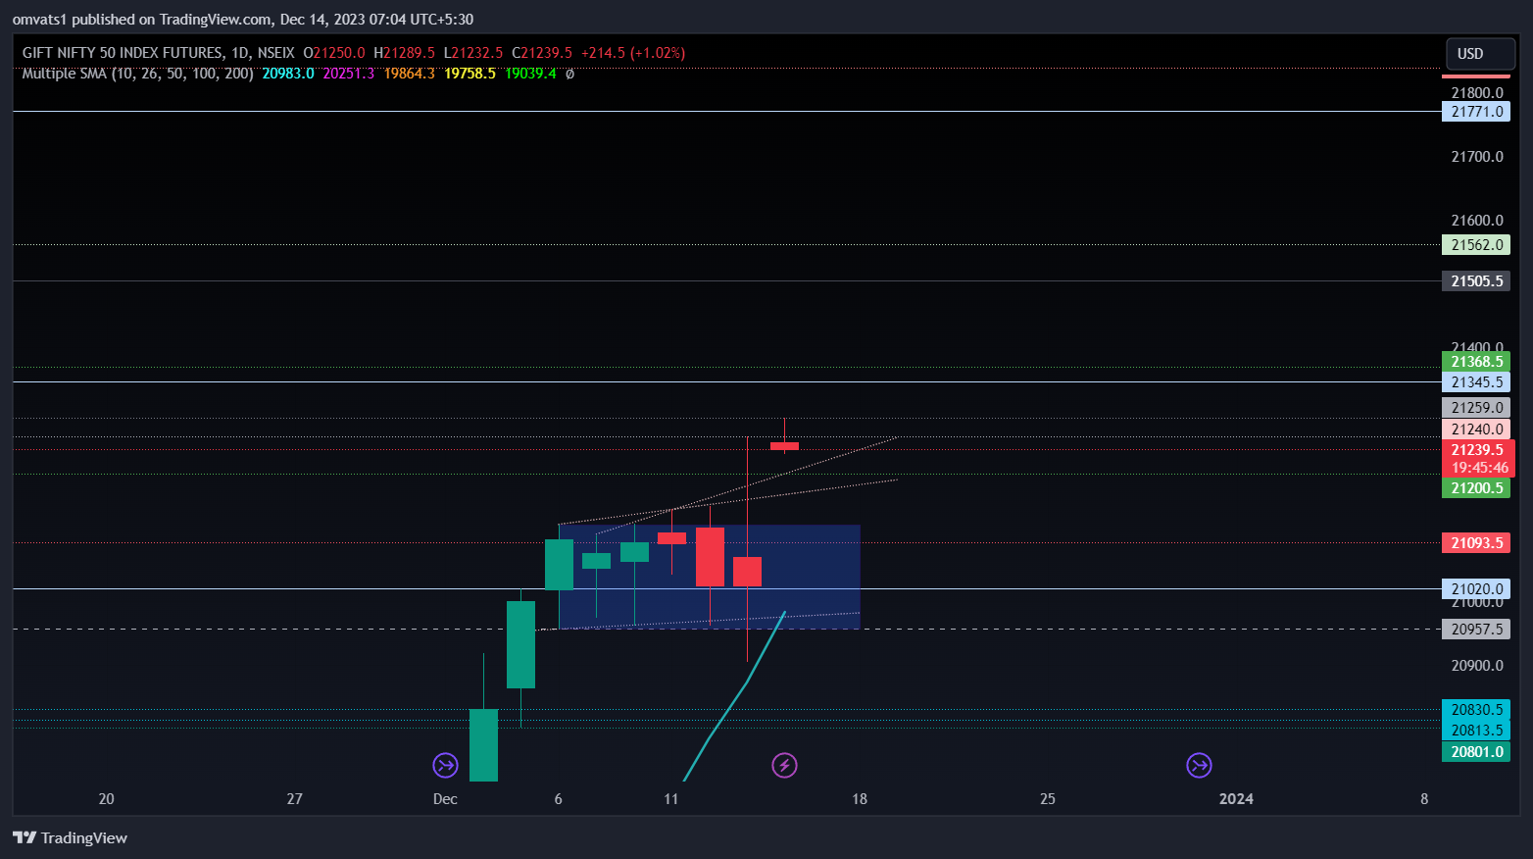The width and height of the screenshot is (1533, 859).
Task: Click the Dec label on the time axis
Action: (445, 799)
